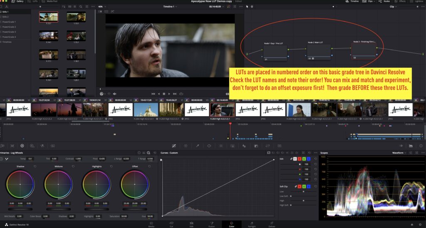Switch to the Fairlight page
This screenshot has width=426, height=228.
(252, 224)
